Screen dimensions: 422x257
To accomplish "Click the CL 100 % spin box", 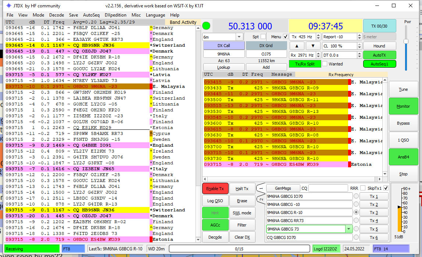I will tap(342, 46).
